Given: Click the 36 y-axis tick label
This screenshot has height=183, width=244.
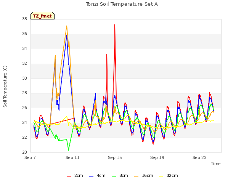Looking at the screenshot, I should click(24, 34).
